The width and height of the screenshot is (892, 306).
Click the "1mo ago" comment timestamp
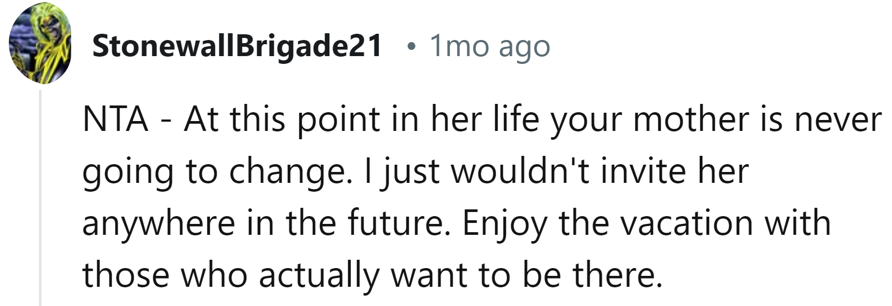[x=489, y=46]
